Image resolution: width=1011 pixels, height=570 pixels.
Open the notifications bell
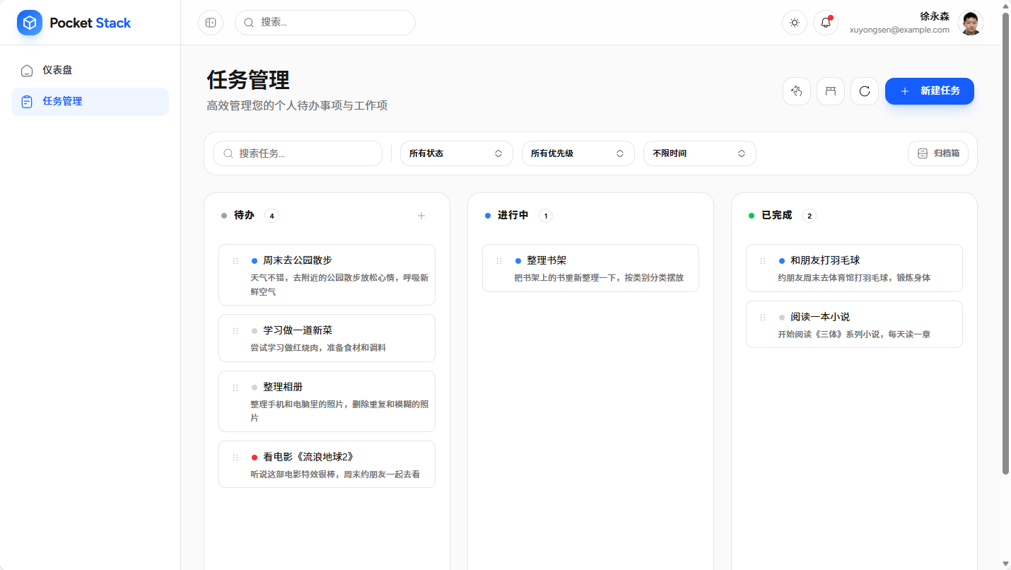tap(825, 23)
